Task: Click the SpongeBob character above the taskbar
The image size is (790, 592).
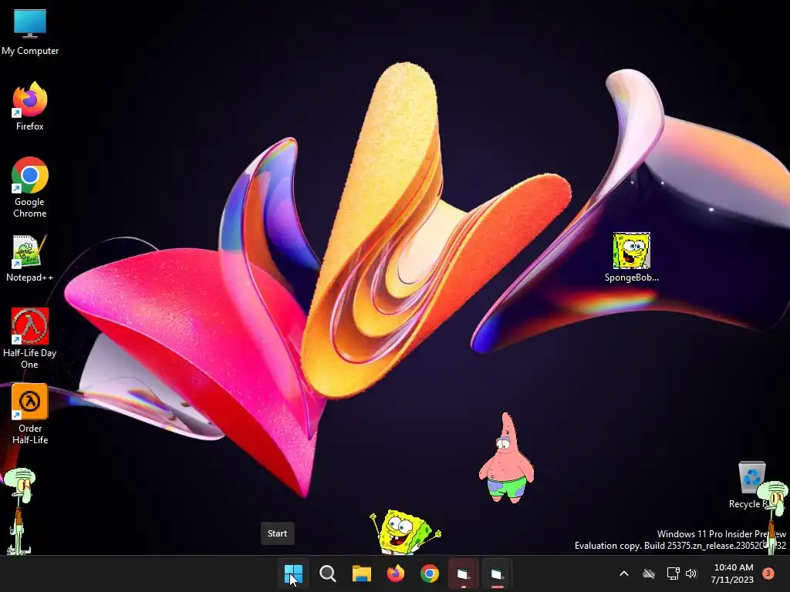Action: point(404,532)
